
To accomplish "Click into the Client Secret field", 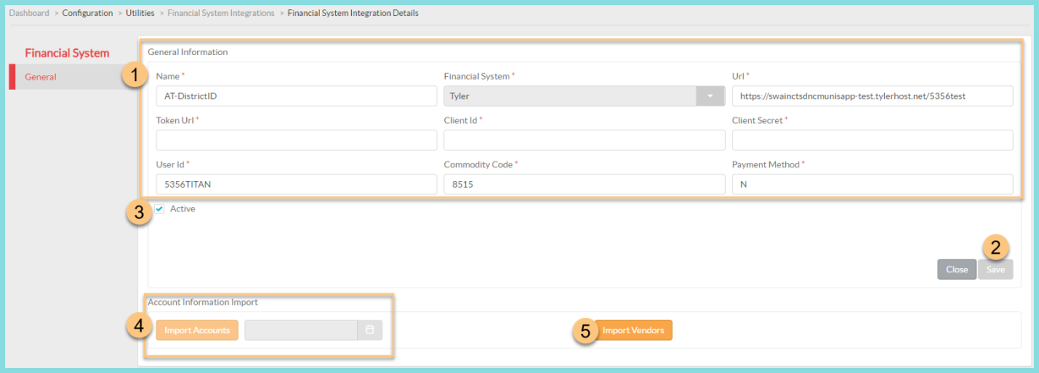I will (x=871, y=140).
